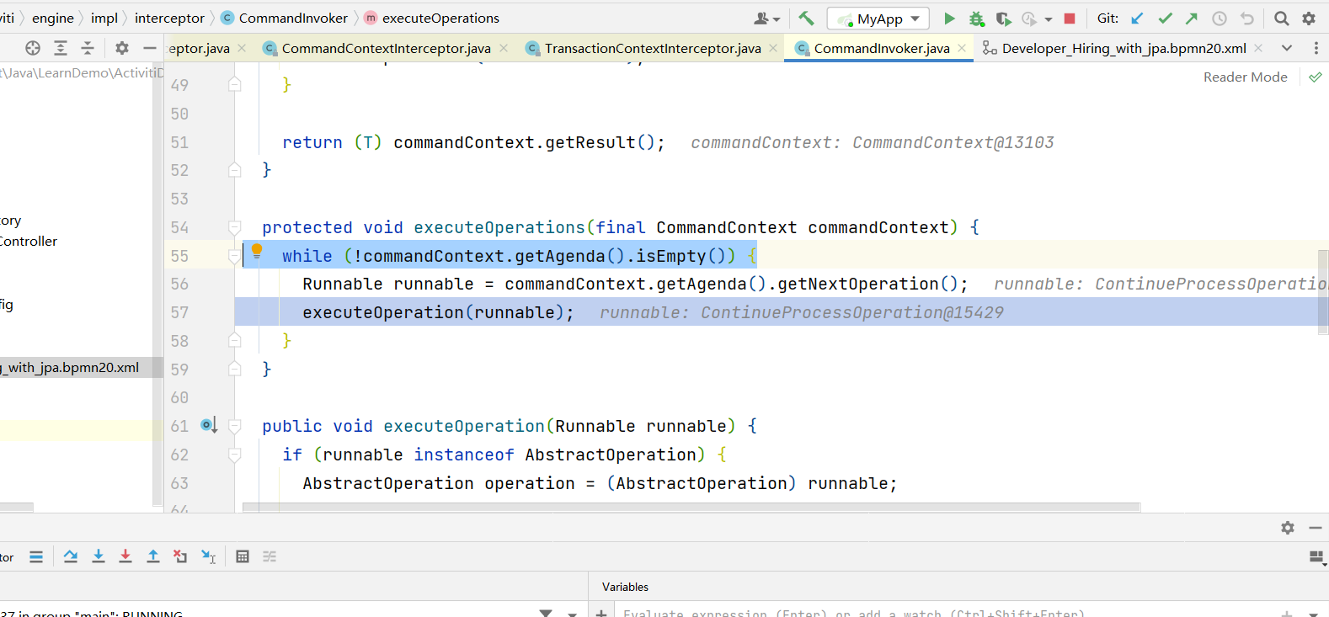Screen dimensions: 1329x617
Task: Drop frame in the debugger toolbar
Action: (x=180, y=556)
